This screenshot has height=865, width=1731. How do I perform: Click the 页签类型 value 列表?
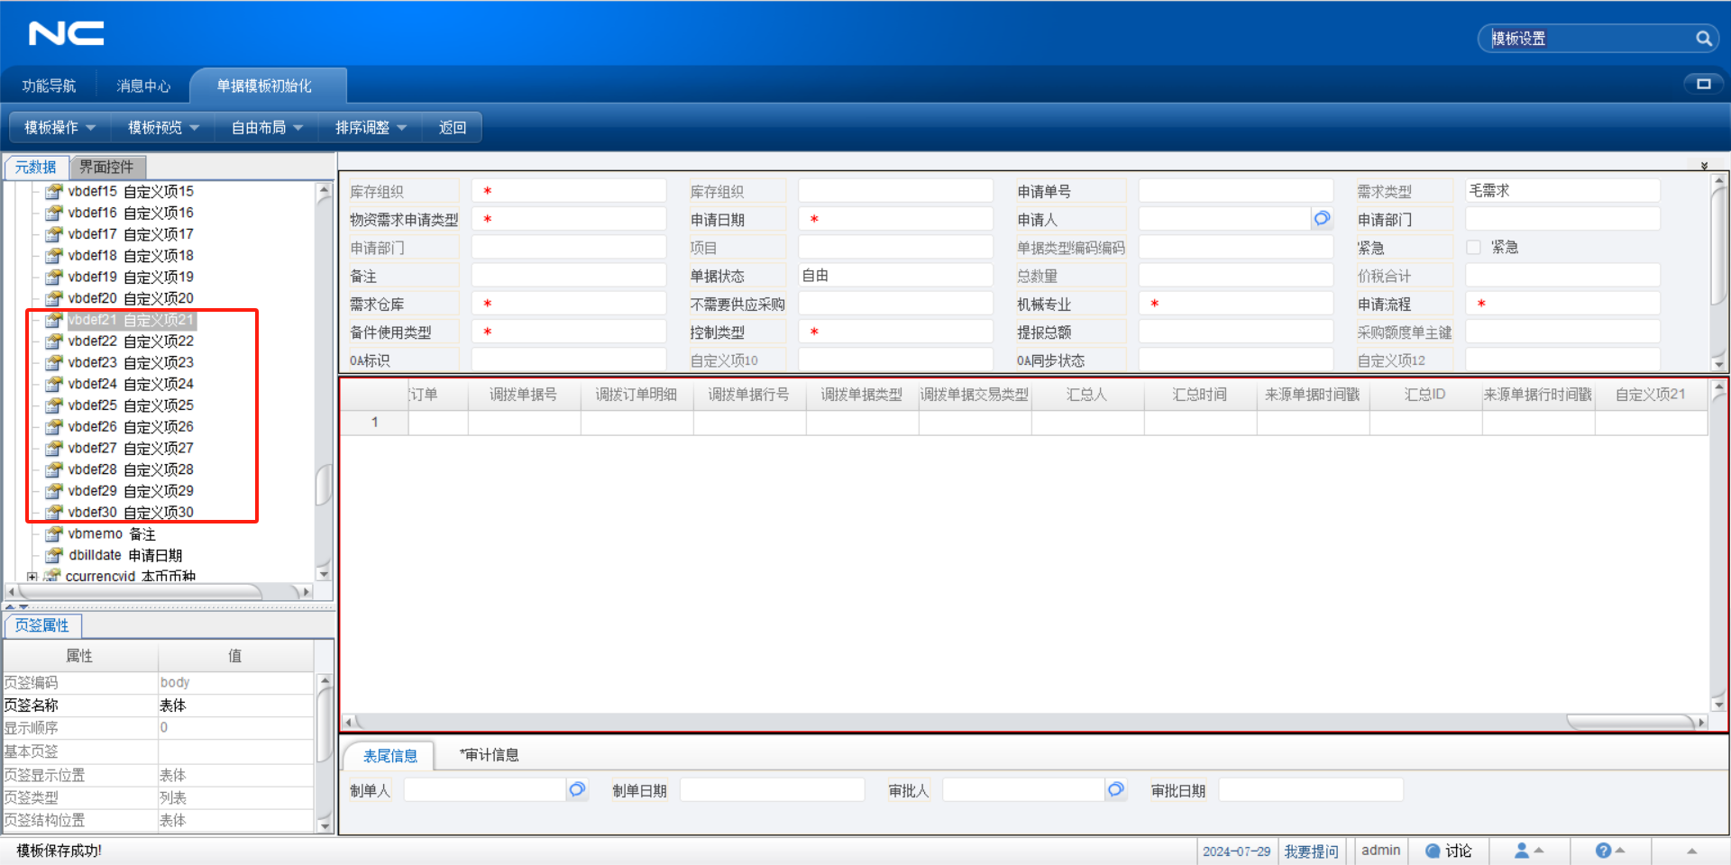coord(235,797)
